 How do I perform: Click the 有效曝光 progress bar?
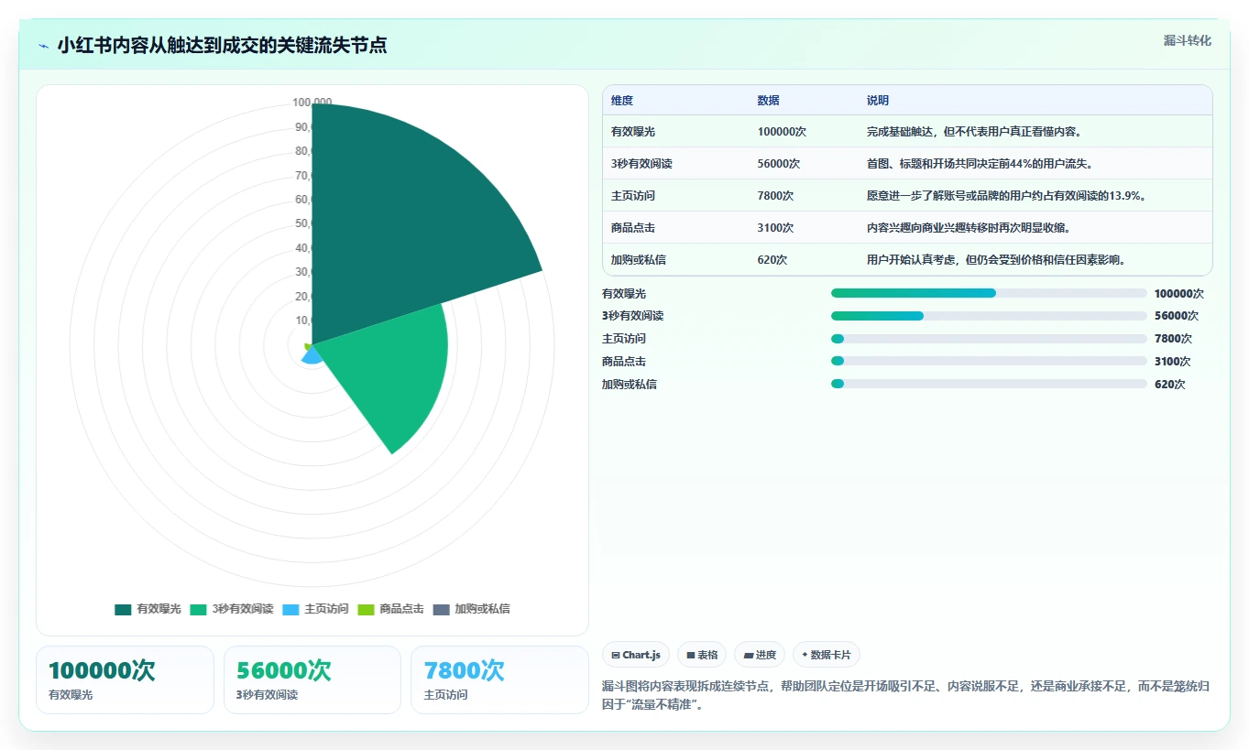click(x=989, y=293)
